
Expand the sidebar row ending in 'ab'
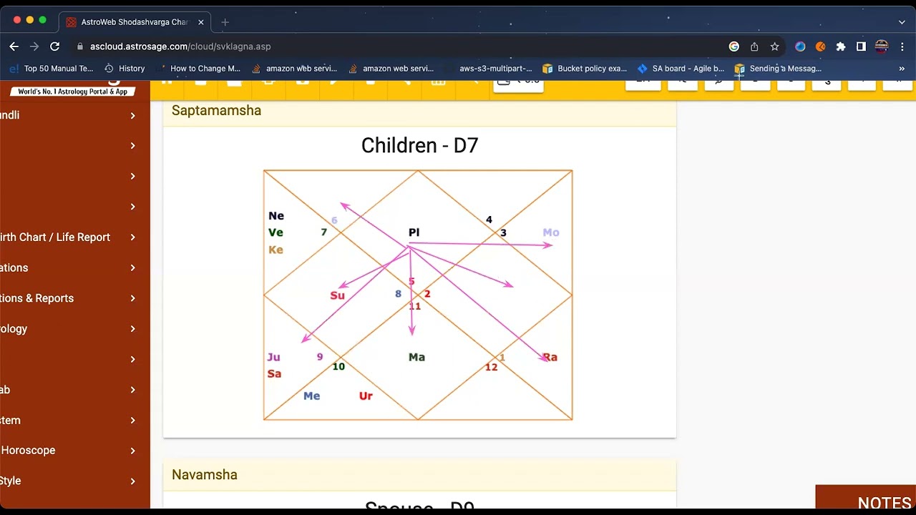pos(75,390)
